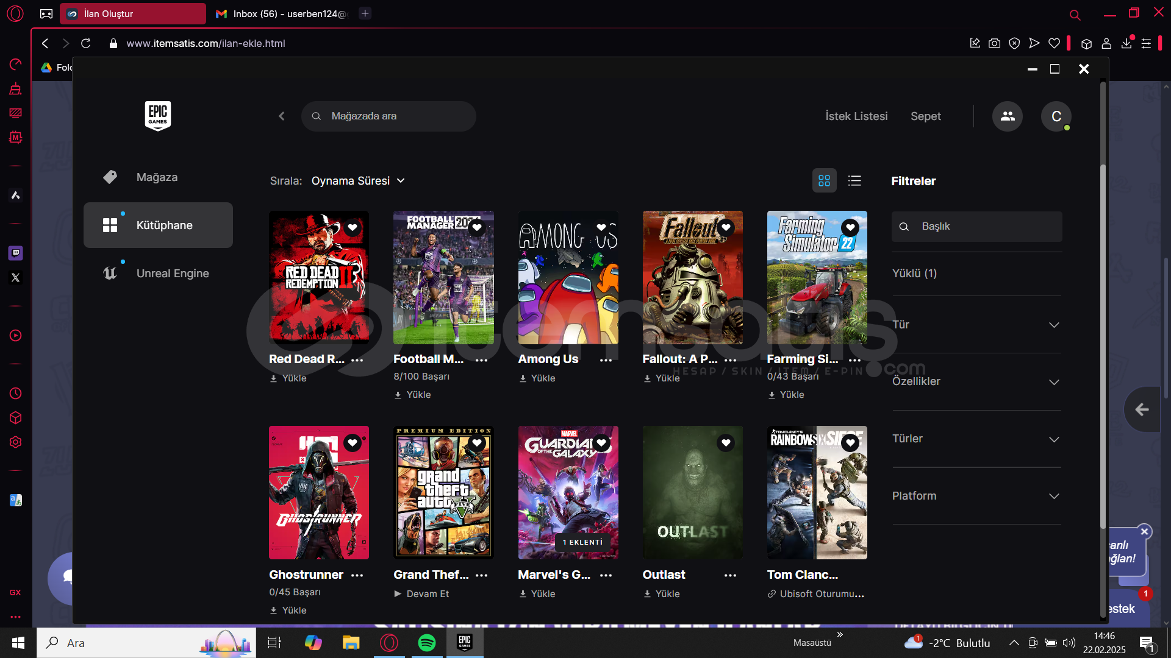This screenshot has height=658, width=1171.
Task: Toggle favorite heart on Ghostrunner
Action: (352, 443)
